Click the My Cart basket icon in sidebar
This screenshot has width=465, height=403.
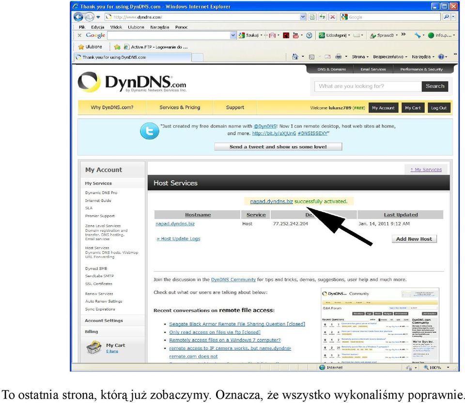[x=94, y=347]
